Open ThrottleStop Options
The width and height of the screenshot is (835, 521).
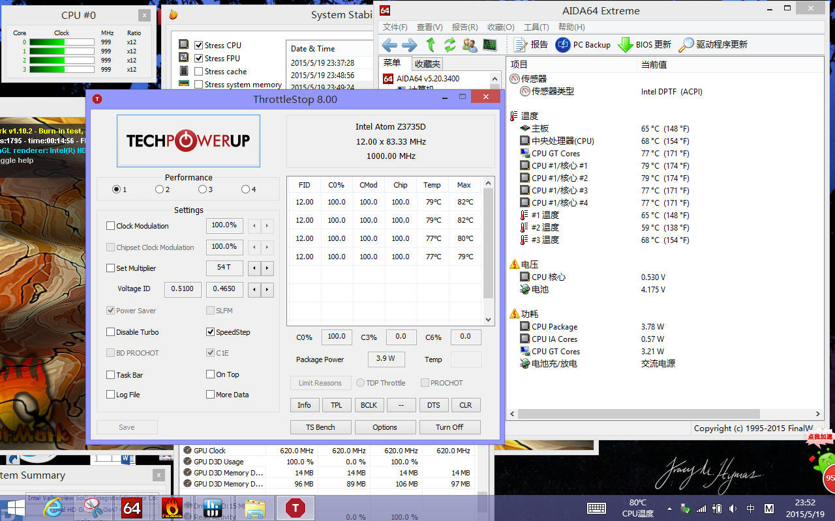385,427
